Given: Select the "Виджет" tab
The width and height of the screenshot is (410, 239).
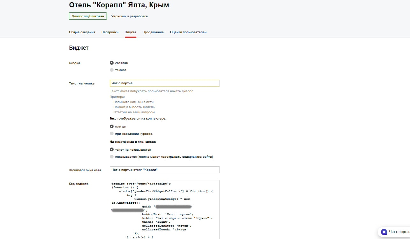Looking at the screenshot, I should [130, 32].
